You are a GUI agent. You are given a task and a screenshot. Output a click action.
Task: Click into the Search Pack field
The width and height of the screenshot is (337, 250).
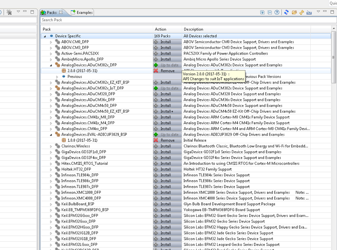pos(188,20)
